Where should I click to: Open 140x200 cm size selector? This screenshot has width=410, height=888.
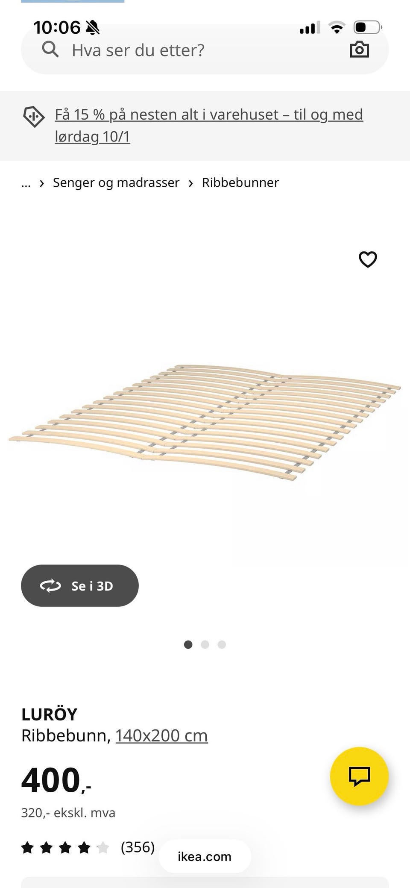coord(161,735)
